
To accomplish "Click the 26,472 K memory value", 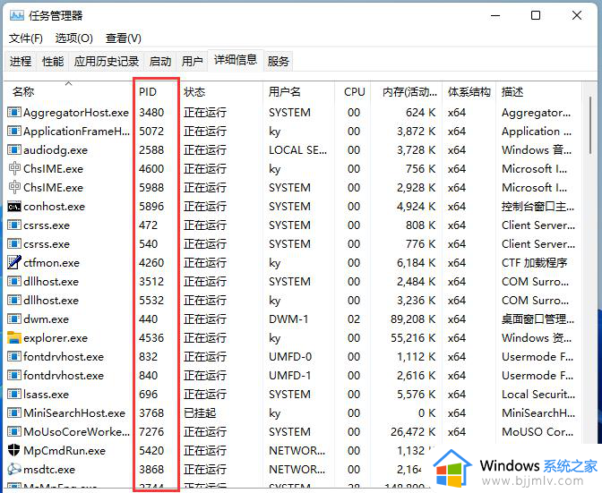I will (413, 431).
